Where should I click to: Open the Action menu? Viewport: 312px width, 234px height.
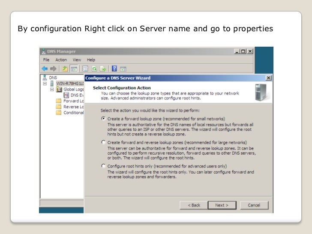tap(61, 60)
